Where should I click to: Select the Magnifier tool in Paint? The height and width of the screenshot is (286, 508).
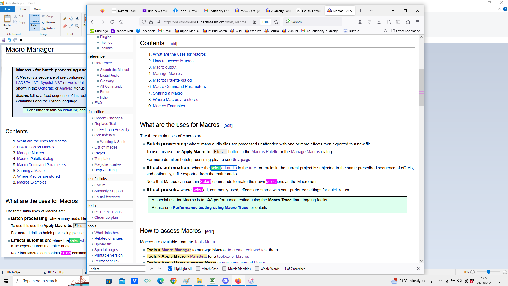tap(77, 26)
